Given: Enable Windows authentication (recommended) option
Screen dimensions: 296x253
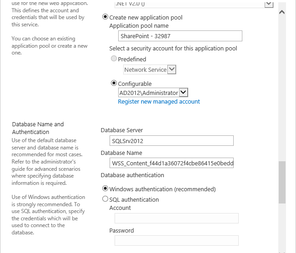Looking at the screenshot, I should pos(105,189).
